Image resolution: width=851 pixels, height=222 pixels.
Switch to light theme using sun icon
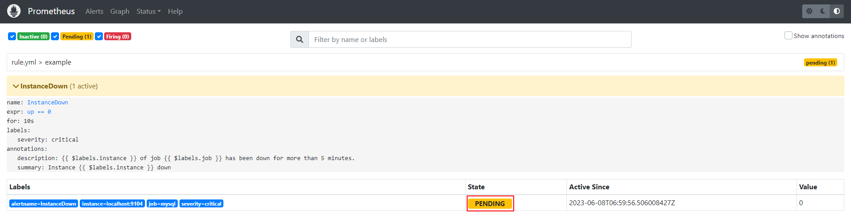pos(809,11)
